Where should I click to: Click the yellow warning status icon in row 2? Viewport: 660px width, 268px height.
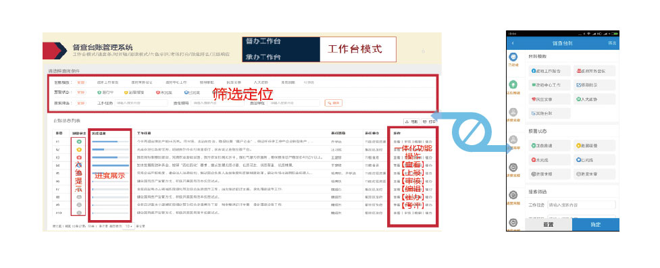[79, 149]
